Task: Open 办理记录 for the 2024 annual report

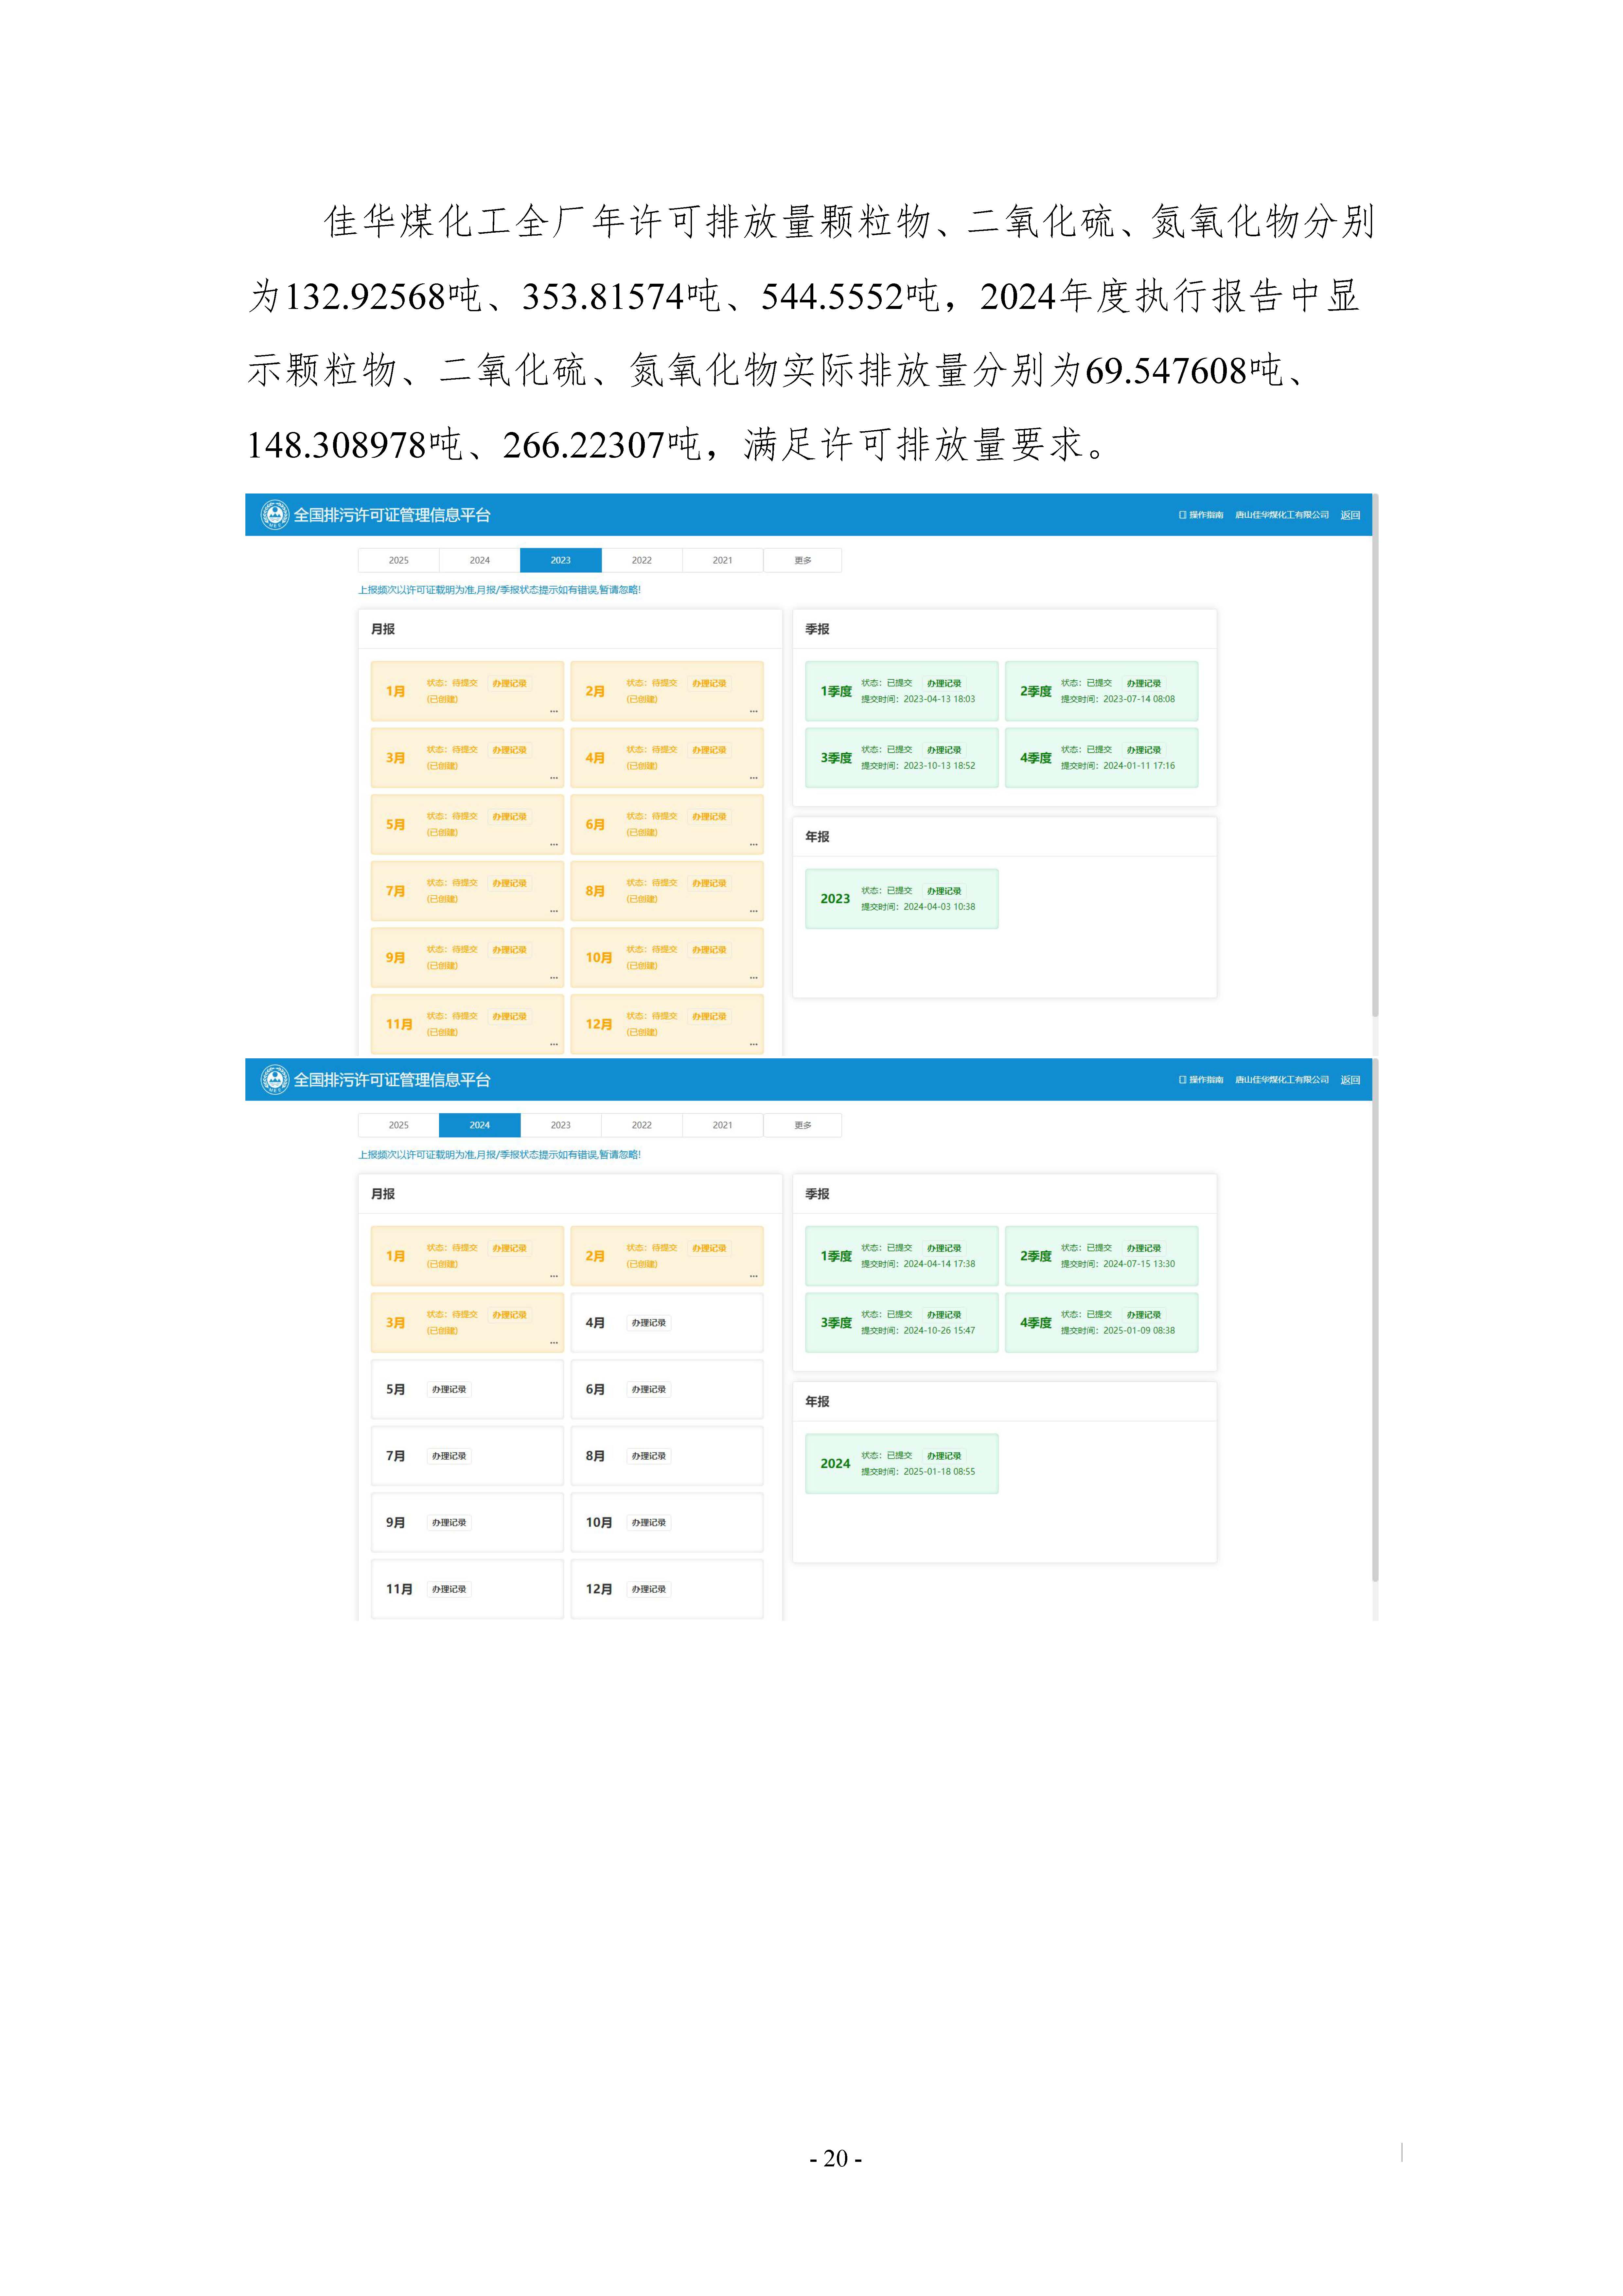Action: pos(944,1456)
